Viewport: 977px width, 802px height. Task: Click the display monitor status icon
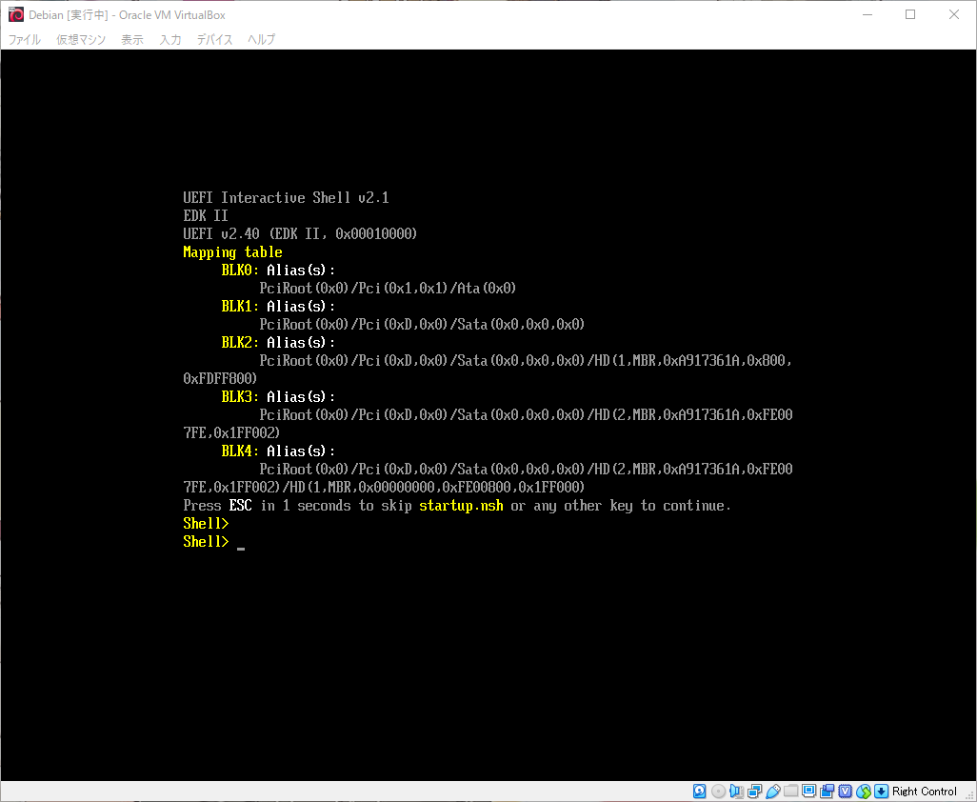click(x=808, y=791)
